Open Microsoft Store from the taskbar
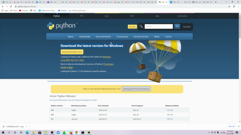This screenshot has width=241, height=135. (40, 132)
